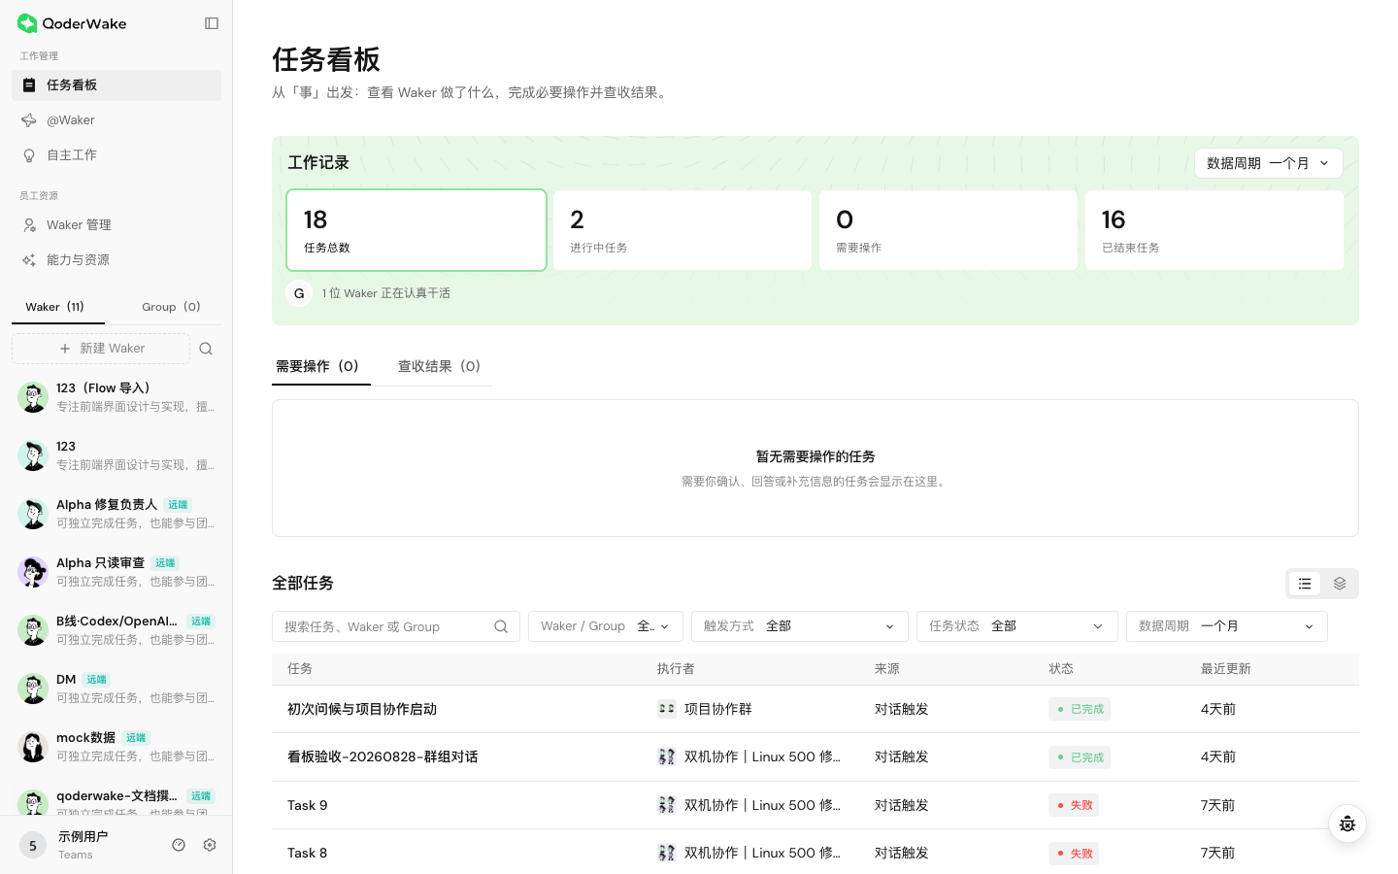Click the Waker list search icon
The image size is (1398, 874).
(x=206, y=349)
